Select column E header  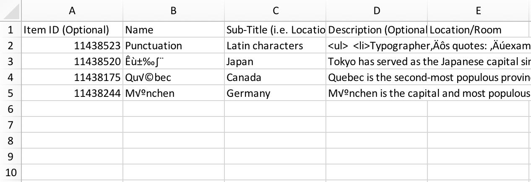pyautogui.click(x=478, y=11)
